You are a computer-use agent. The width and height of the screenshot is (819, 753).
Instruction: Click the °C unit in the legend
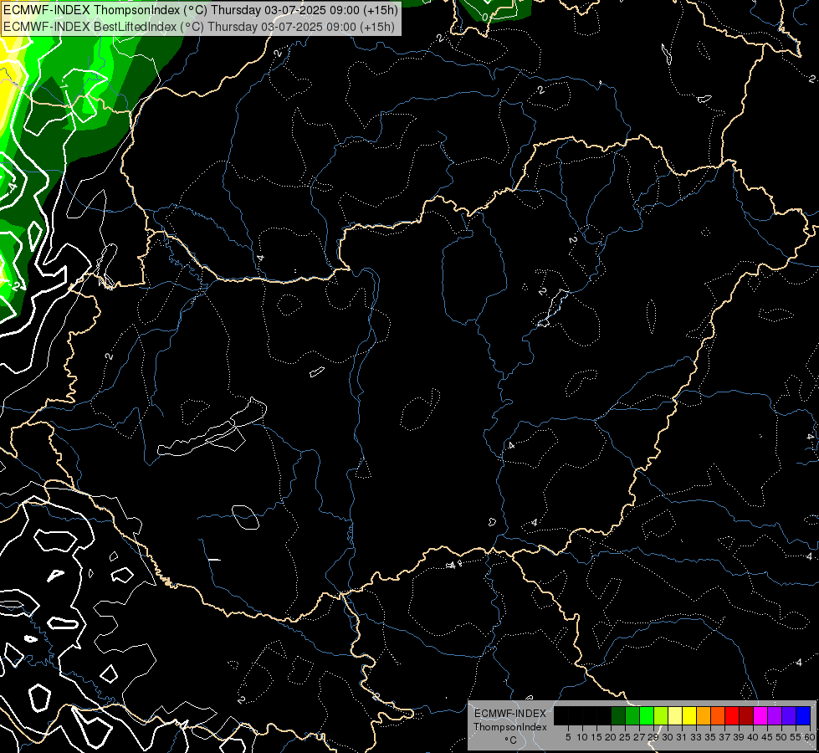pos(511,740)
